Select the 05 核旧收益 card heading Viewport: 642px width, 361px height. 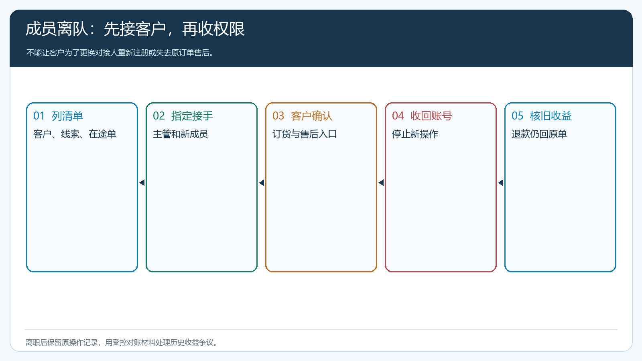(x=542, y=116)
